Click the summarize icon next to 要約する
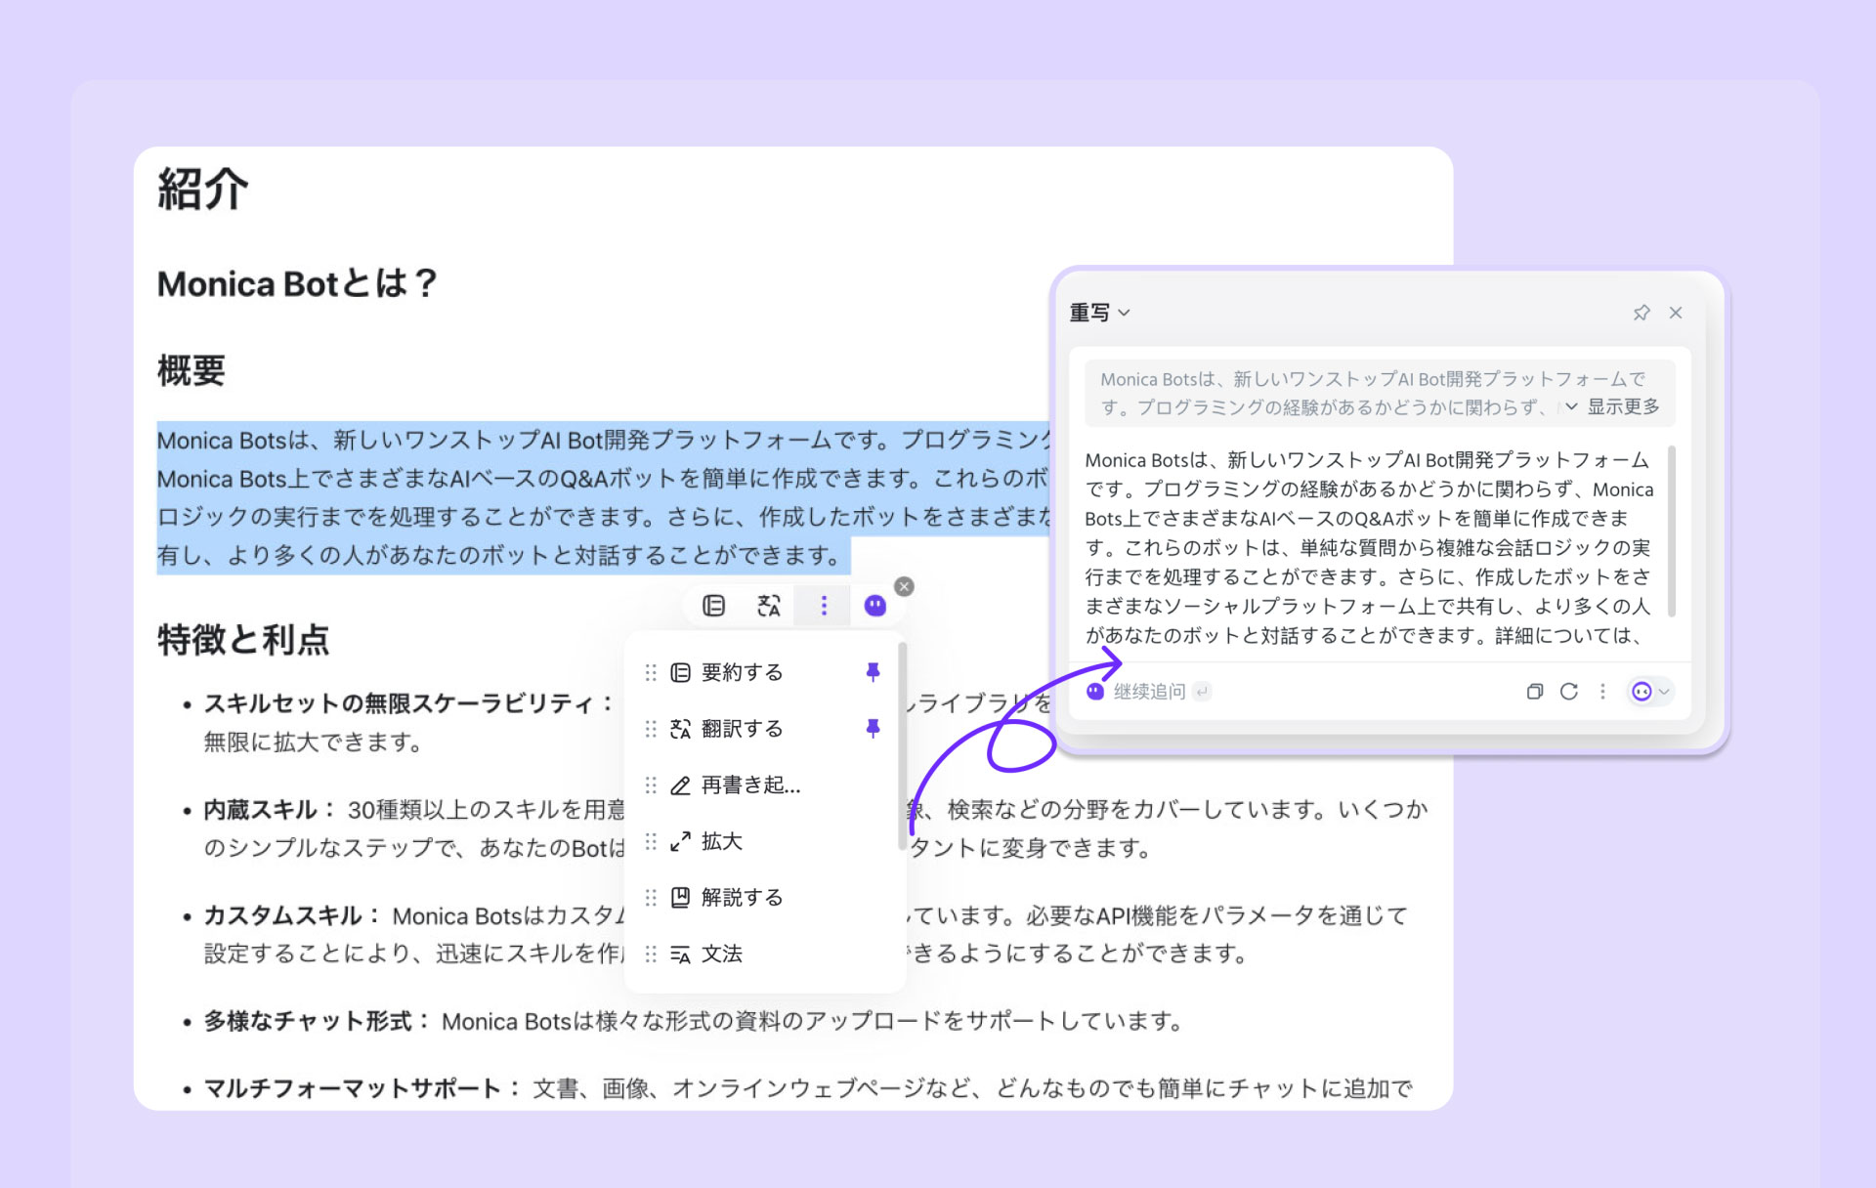The width and height of the screenshot is (1876, 1188). click(x=681, y=672)
